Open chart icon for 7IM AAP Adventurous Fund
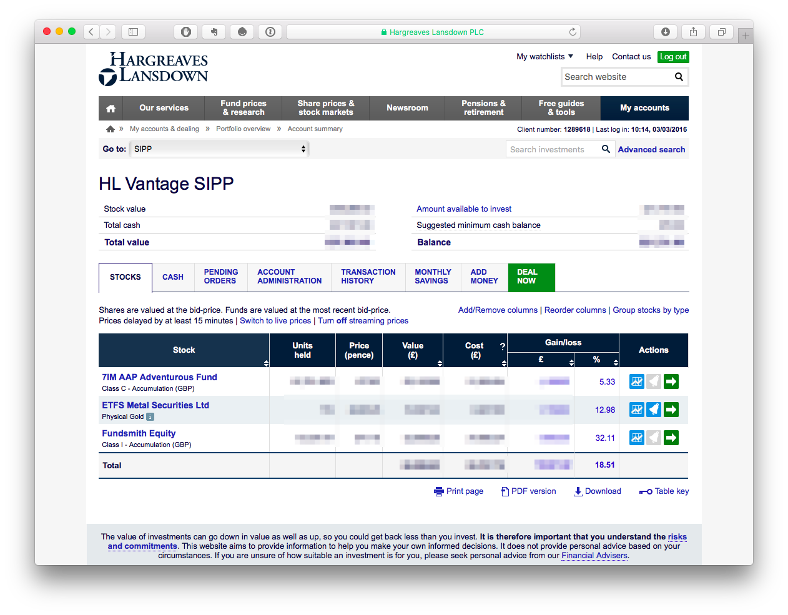 click(x=636, y=381)
